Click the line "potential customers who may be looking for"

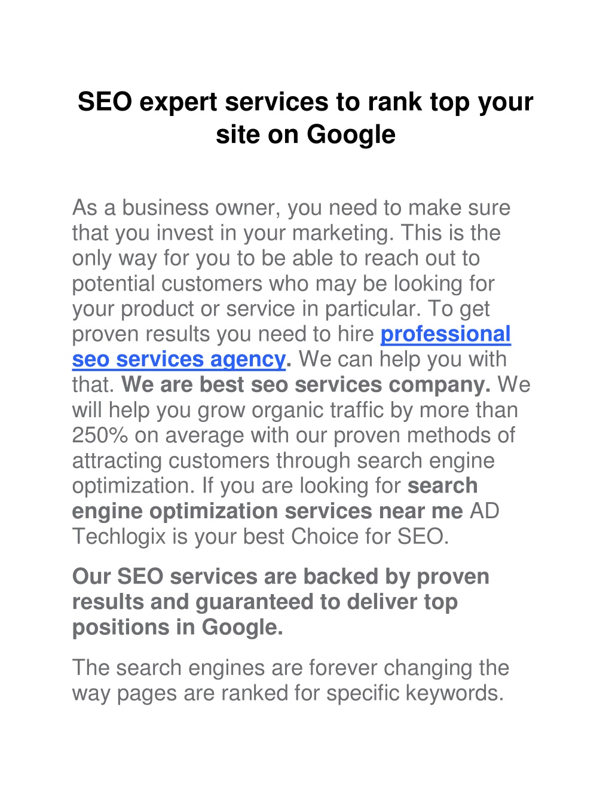283,284
